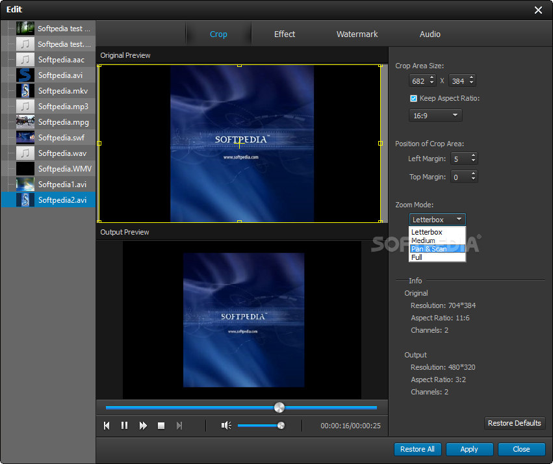Click the Close button at bottom

(x=521, y=449)
